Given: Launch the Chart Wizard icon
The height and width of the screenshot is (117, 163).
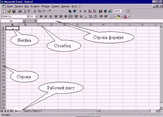Looking at the screenshot, I should point(100,11).
